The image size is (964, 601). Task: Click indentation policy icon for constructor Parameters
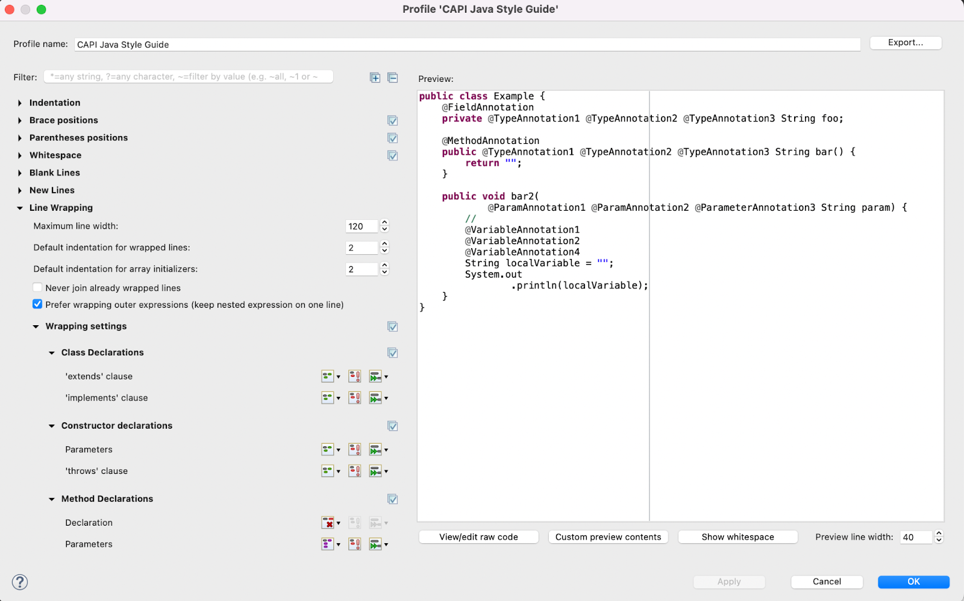pyautogui.click(x=378, y=450)
